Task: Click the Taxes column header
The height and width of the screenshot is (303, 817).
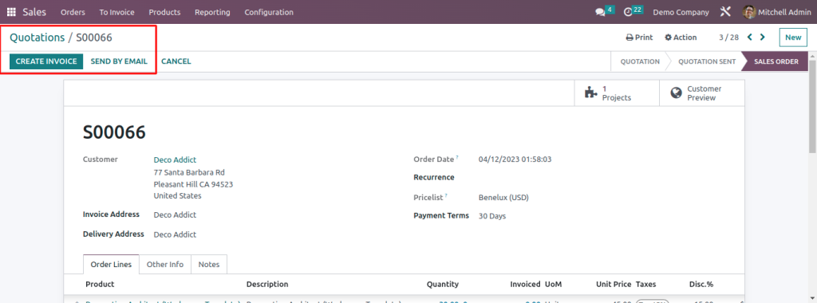Action: [x=646, y=284]
